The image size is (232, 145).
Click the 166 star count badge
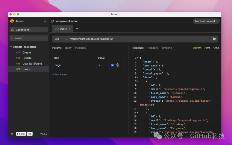tap(30, 134)
